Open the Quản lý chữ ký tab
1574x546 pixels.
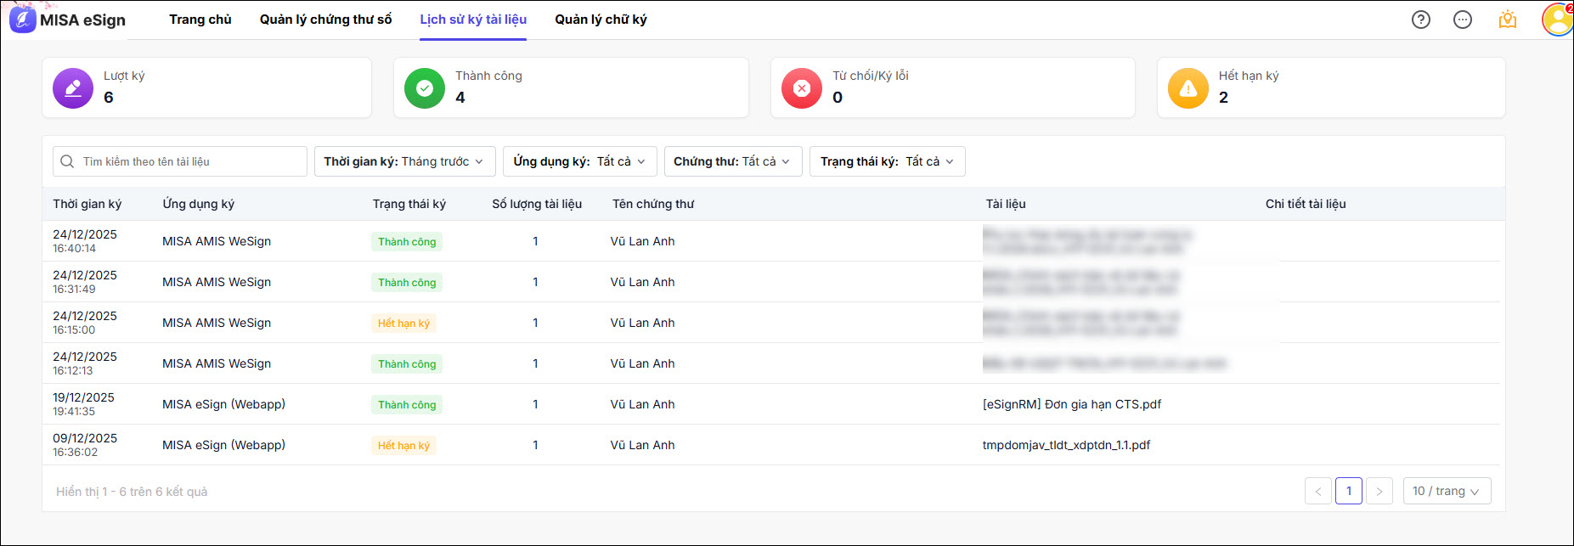point(601,20)
